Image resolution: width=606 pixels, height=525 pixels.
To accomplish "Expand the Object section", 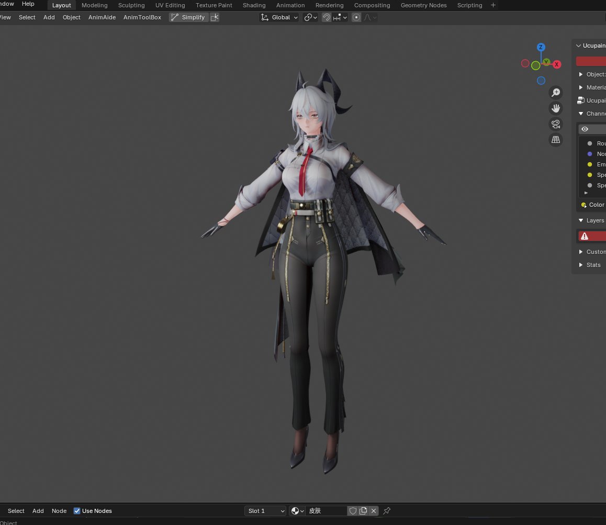I will click(580, 74).
